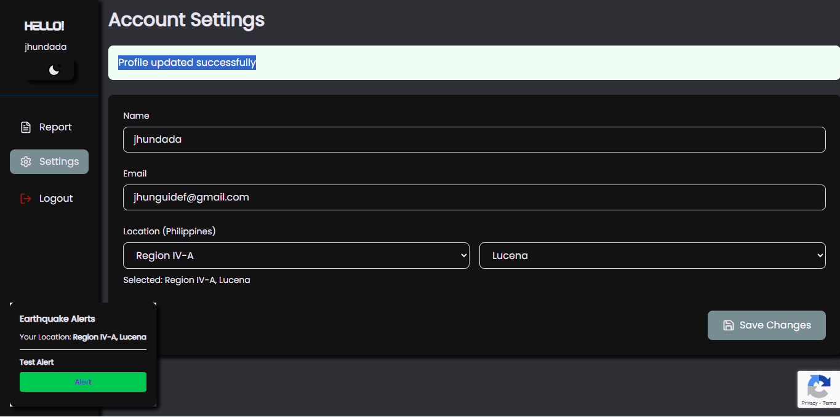Click the Save Changes button

click(x=767, y=325)
